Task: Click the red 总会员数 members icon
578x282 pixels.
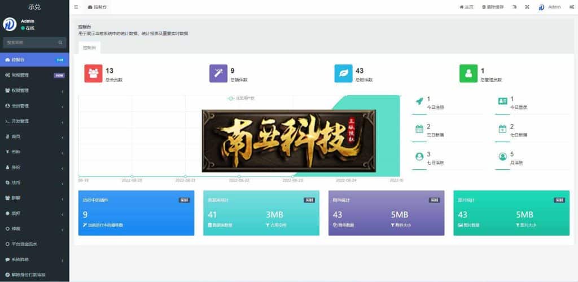Action: [x=93, y=74]
